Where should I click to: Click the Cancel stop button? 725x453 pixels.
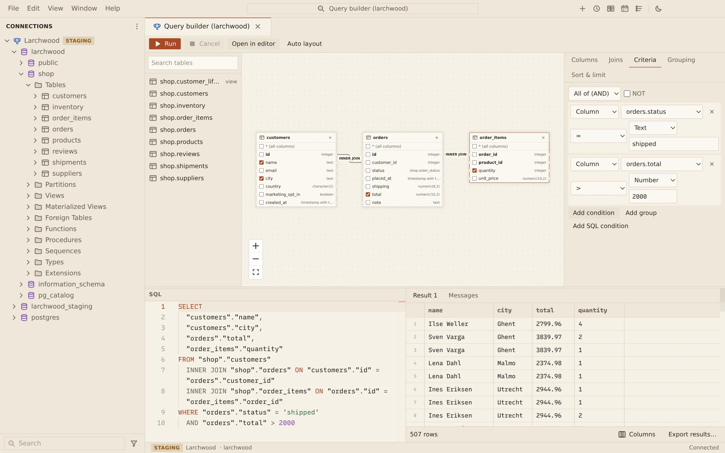205,44
